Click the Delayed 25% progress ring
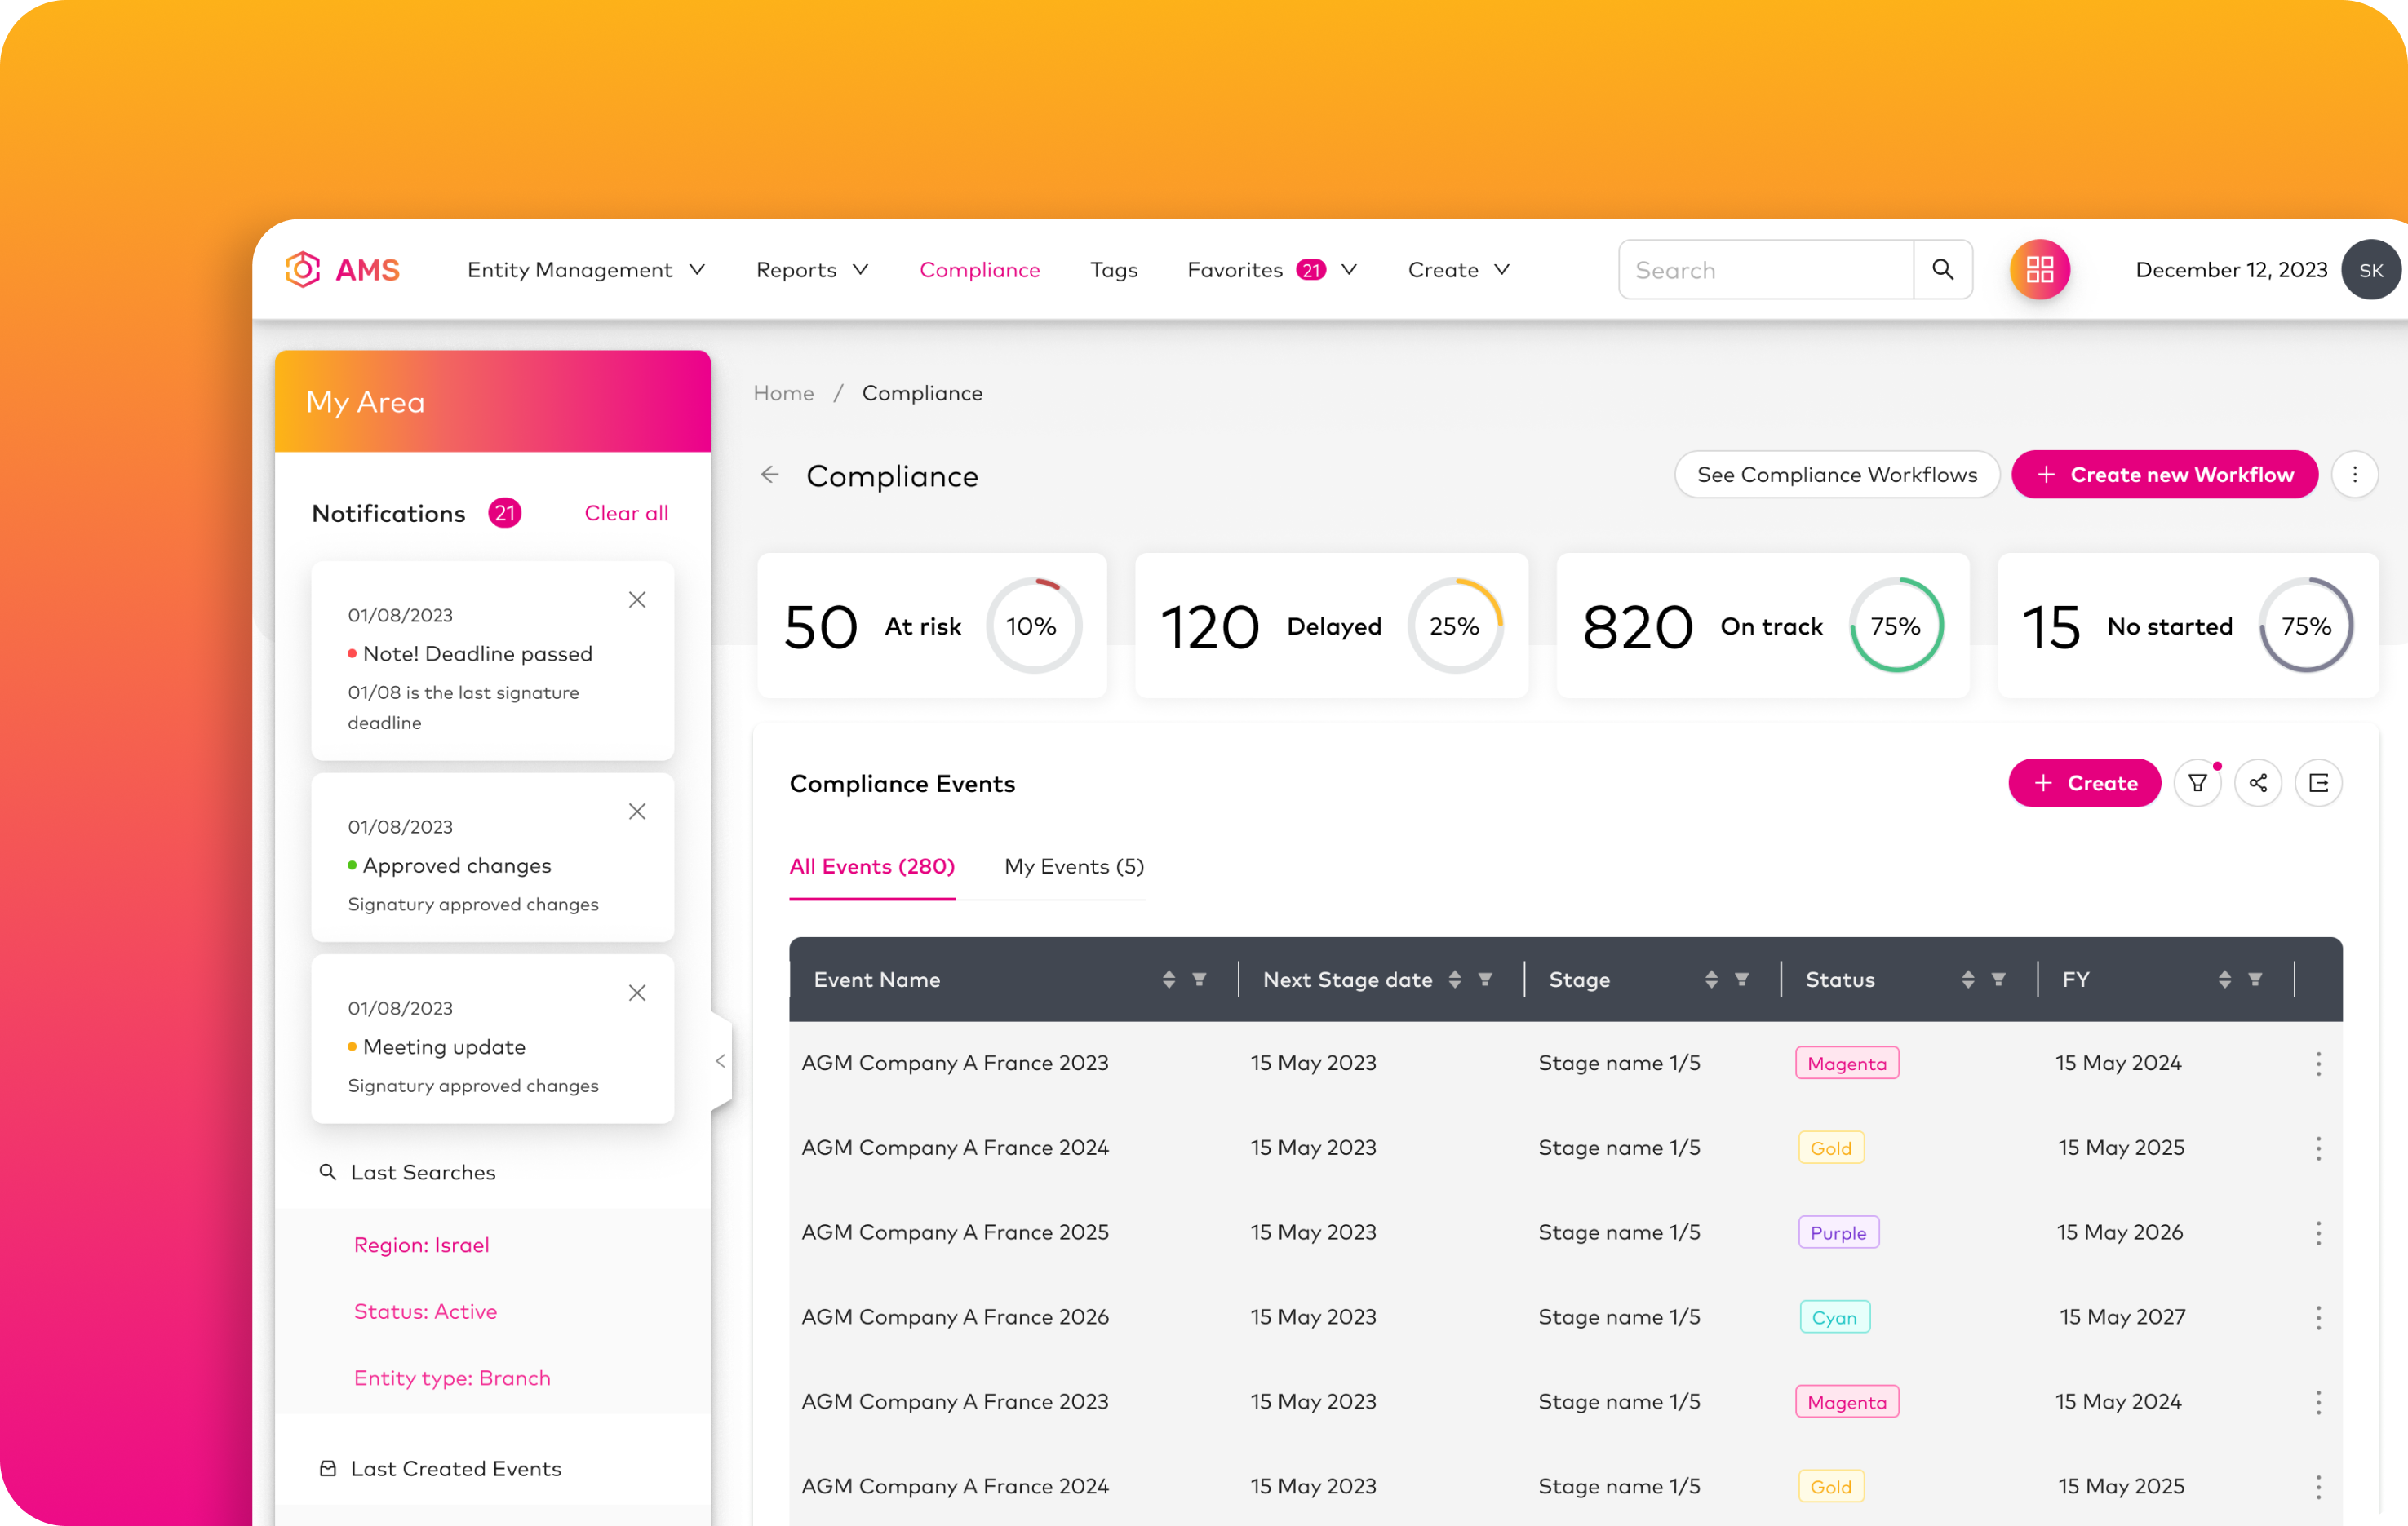The height and width of the screenshot is (1526, 2408). point(1454,626)
